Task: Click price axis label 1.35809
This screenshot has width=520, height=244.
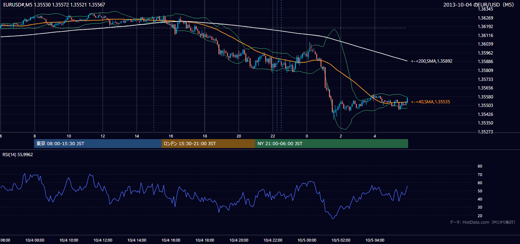Action: point(486,70)
